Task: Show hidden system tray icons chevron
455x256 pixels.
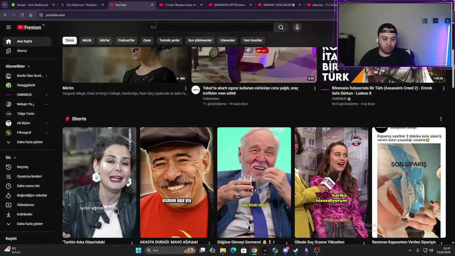Action: click(410, 250)
